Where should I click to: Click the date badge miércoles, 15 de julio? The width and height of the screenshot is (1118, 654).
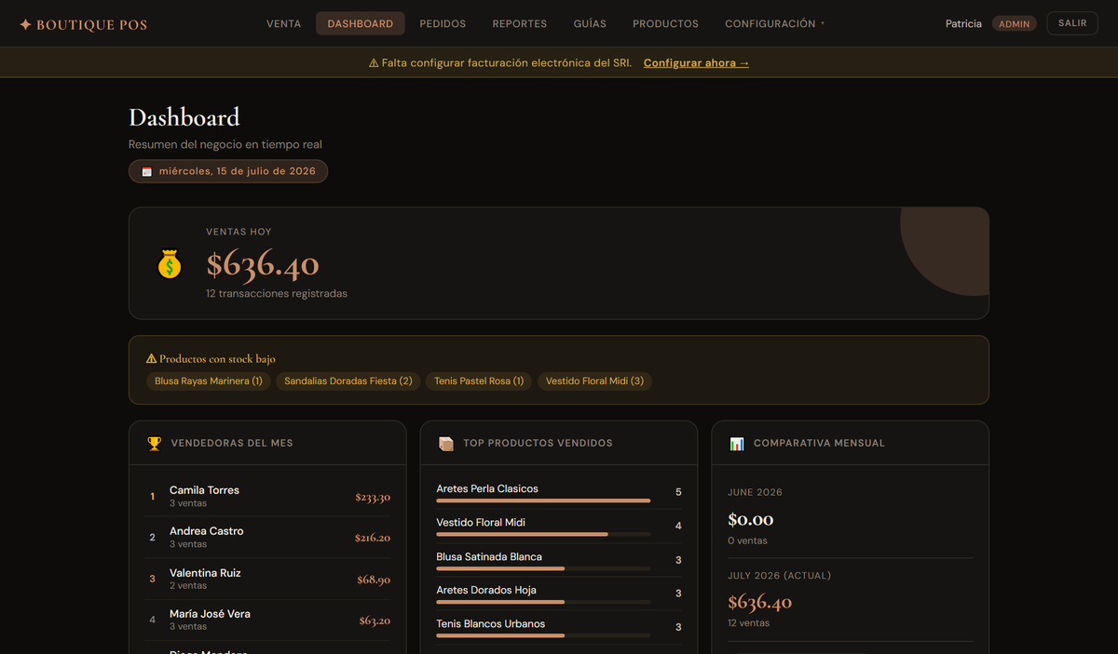(228, 171)
